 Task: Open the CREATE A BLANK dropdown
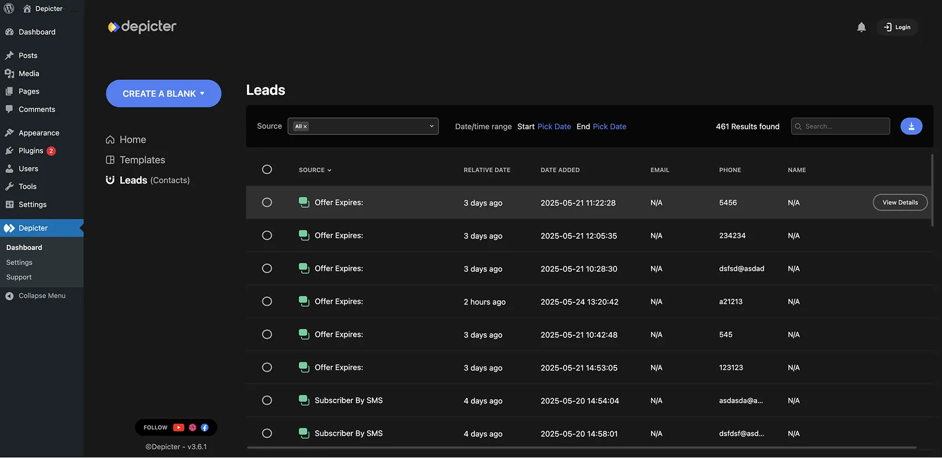[163, 94]
